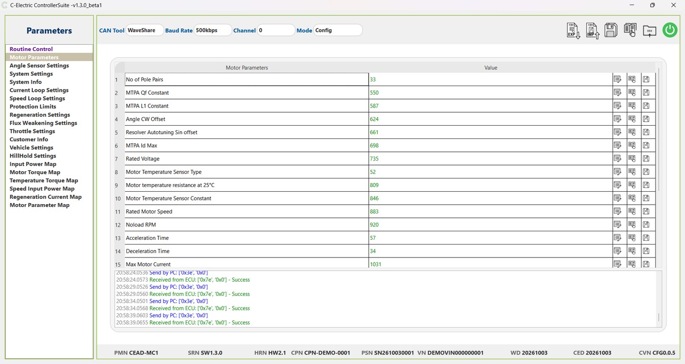Image resolution: width=685 pixels, height=364 pixels.
Task: Click the CSV import icon
Action: [592, 30]
